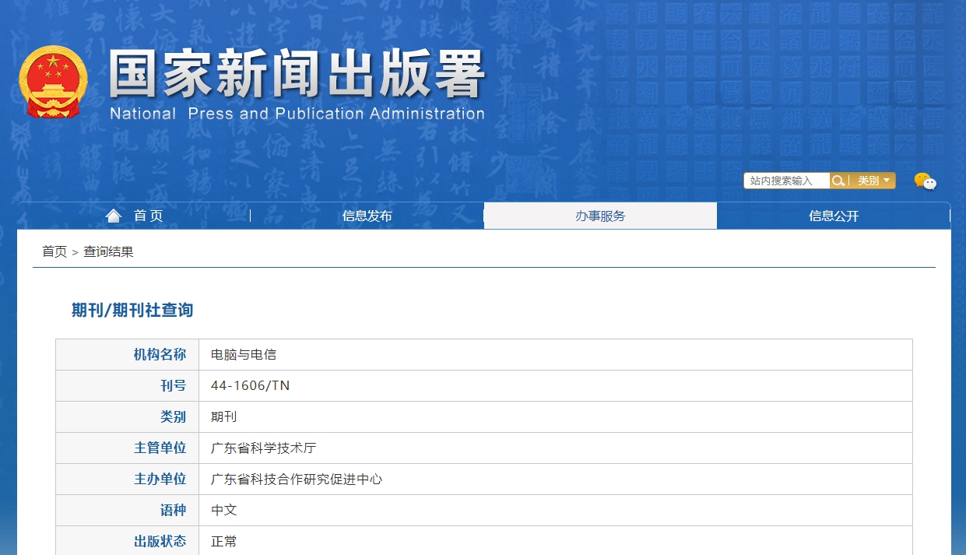Screen dimensions: 966x555
Task: Select the 电脑与电信 institution name cell
Action: coord(555,355)
